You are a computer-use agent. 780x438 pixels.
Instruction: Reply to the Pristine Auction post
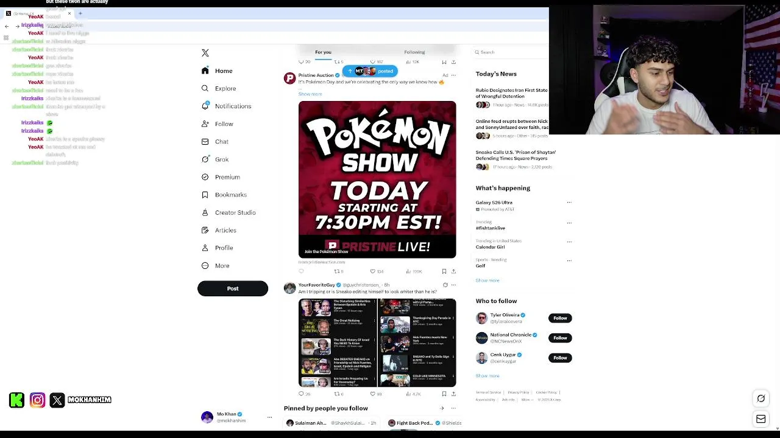coord(301,271)
